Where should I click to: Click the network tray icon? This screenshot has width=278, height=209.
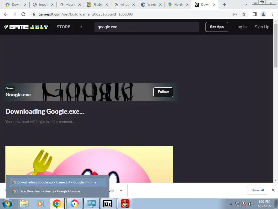(x=237, y=204)
